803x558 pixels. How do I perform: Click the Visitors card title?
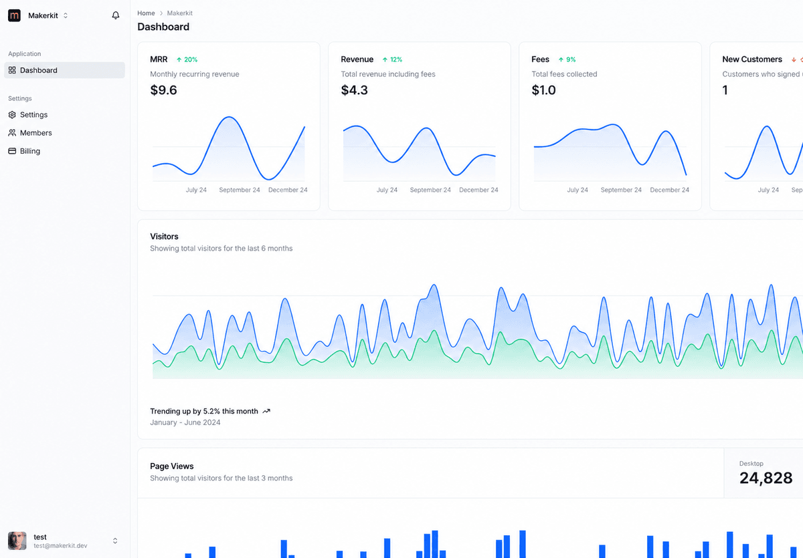tap(164, 237)
